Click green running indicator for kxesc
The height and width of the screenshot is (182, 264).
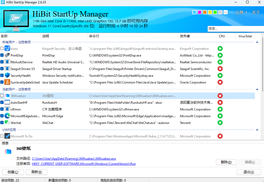tap(220, 48)
